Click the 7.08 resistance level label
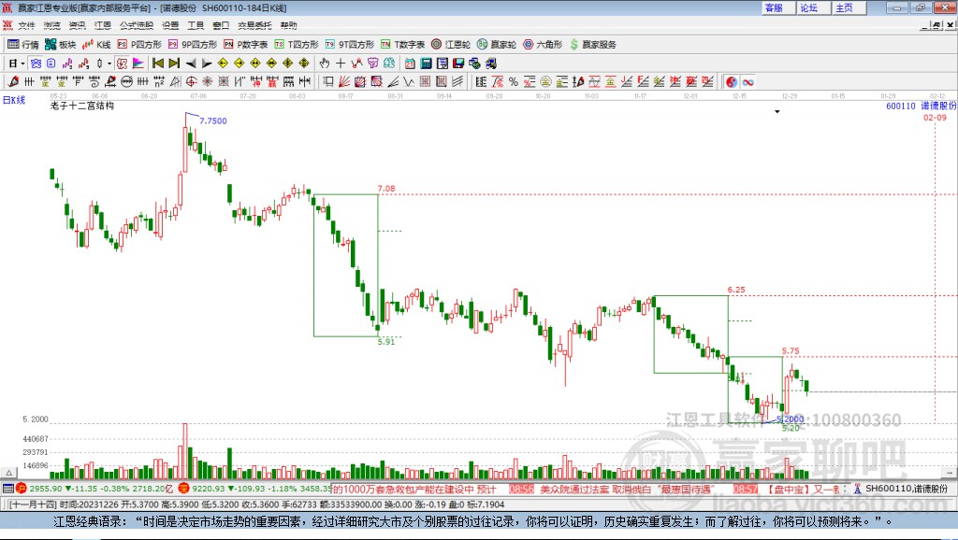This screenshot has height=540, width=958. click(x=386, y=189)
